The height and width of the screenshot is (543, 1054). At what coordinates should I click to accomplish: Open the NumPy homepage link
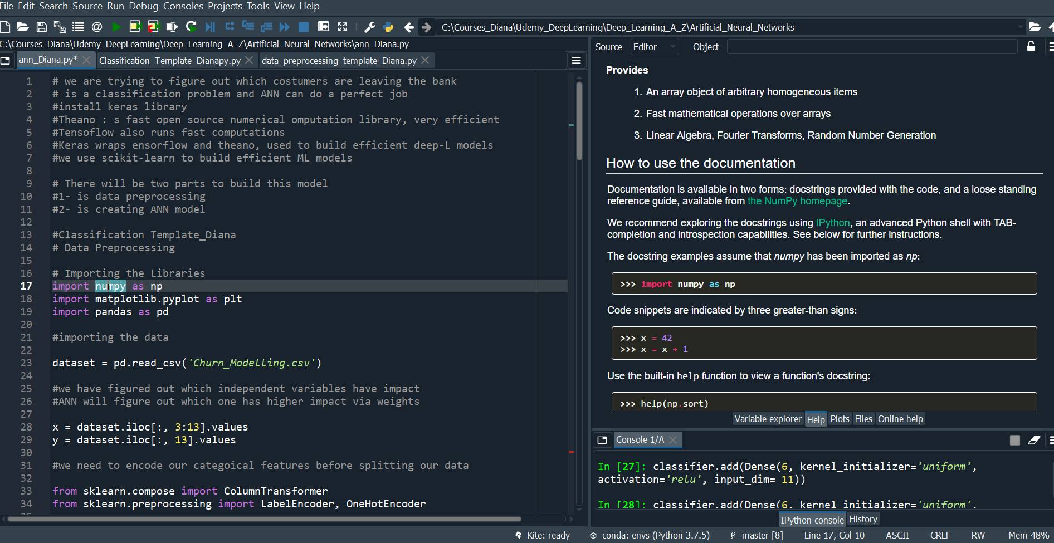(798, 201)
